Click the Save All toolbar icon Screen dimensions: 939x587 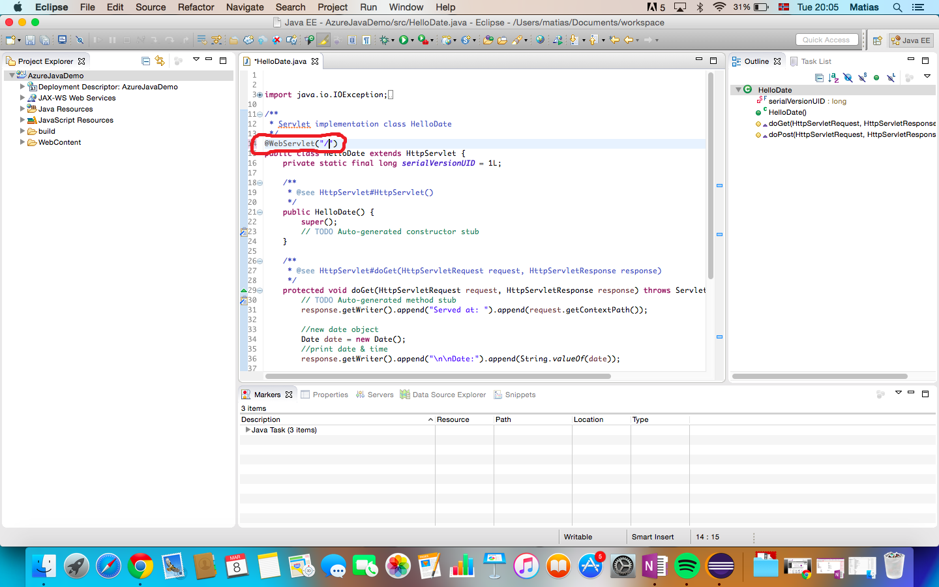[44, 40]
